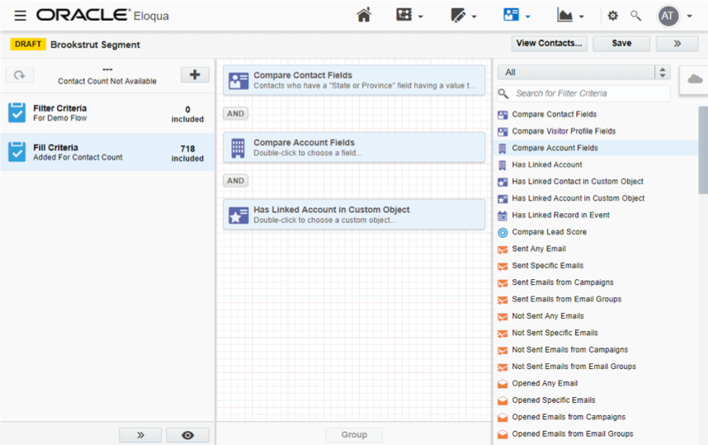Add a new segment filter with plus
The height and width of the screenshot is (445, 708).
[x=195, y=74]
